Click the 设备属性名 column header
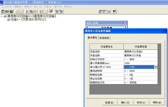 pyautogui.click(x=106, y=47)
